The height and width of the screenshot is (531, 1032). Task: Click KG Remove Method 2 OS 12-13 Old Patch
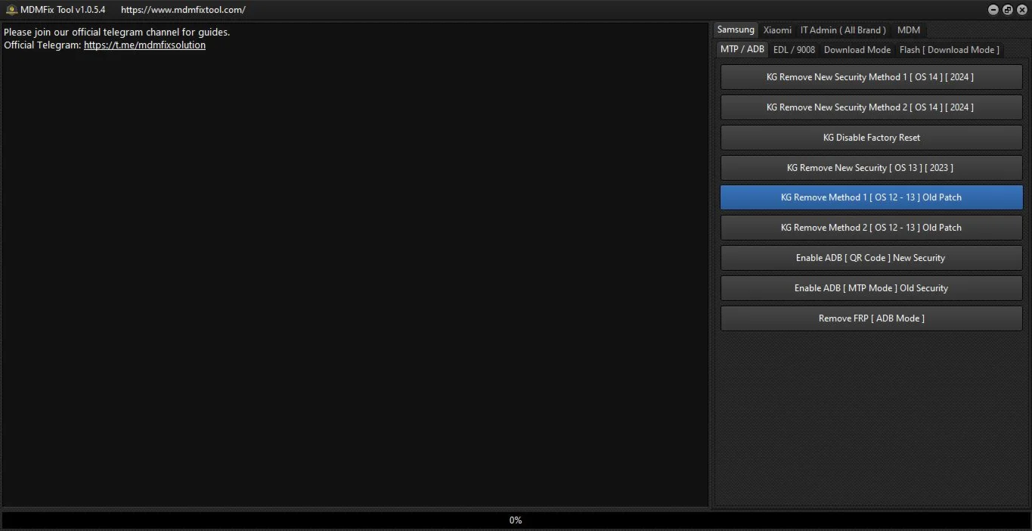(871, 228)
